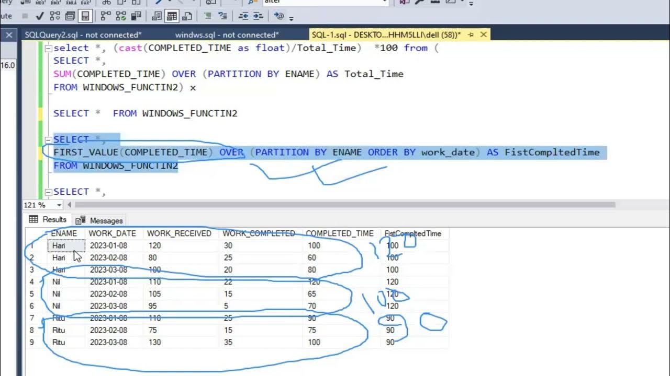This screenshot has height=376, width=670.
Task: Close the SQL-1.sql tab
Action: click(484, 35)
